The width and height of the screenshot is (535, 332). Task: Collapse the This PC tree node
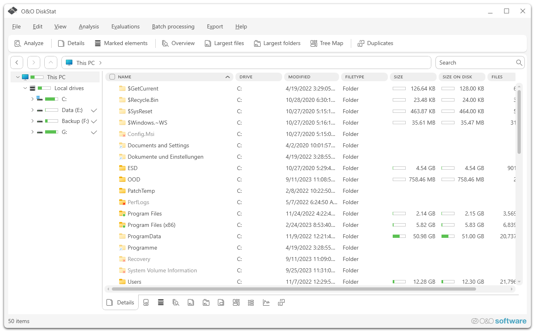coord(17,77)
